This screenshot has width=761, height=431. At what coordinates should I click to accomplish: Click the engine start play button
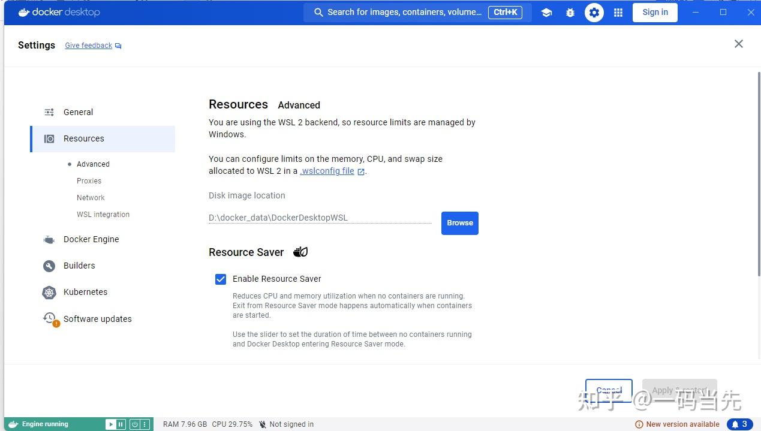(110, 424)
